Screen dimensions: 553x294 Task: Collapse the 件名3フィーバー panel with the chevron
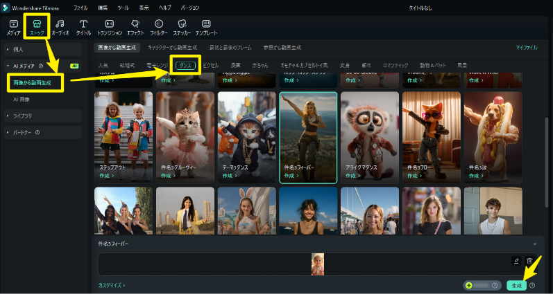pyautogui.click(x=535, y=244)
